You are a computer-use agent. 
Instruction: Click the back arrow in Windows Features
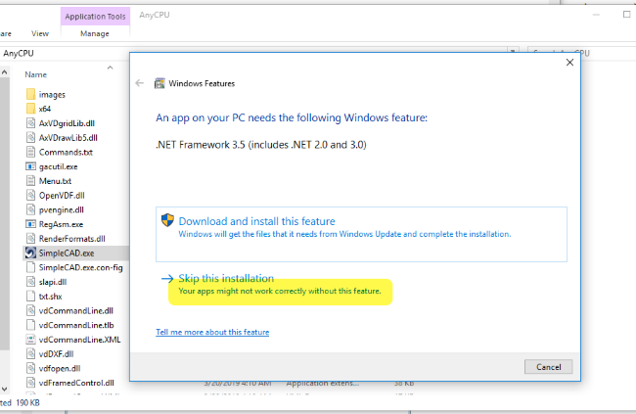click(140, 83)
